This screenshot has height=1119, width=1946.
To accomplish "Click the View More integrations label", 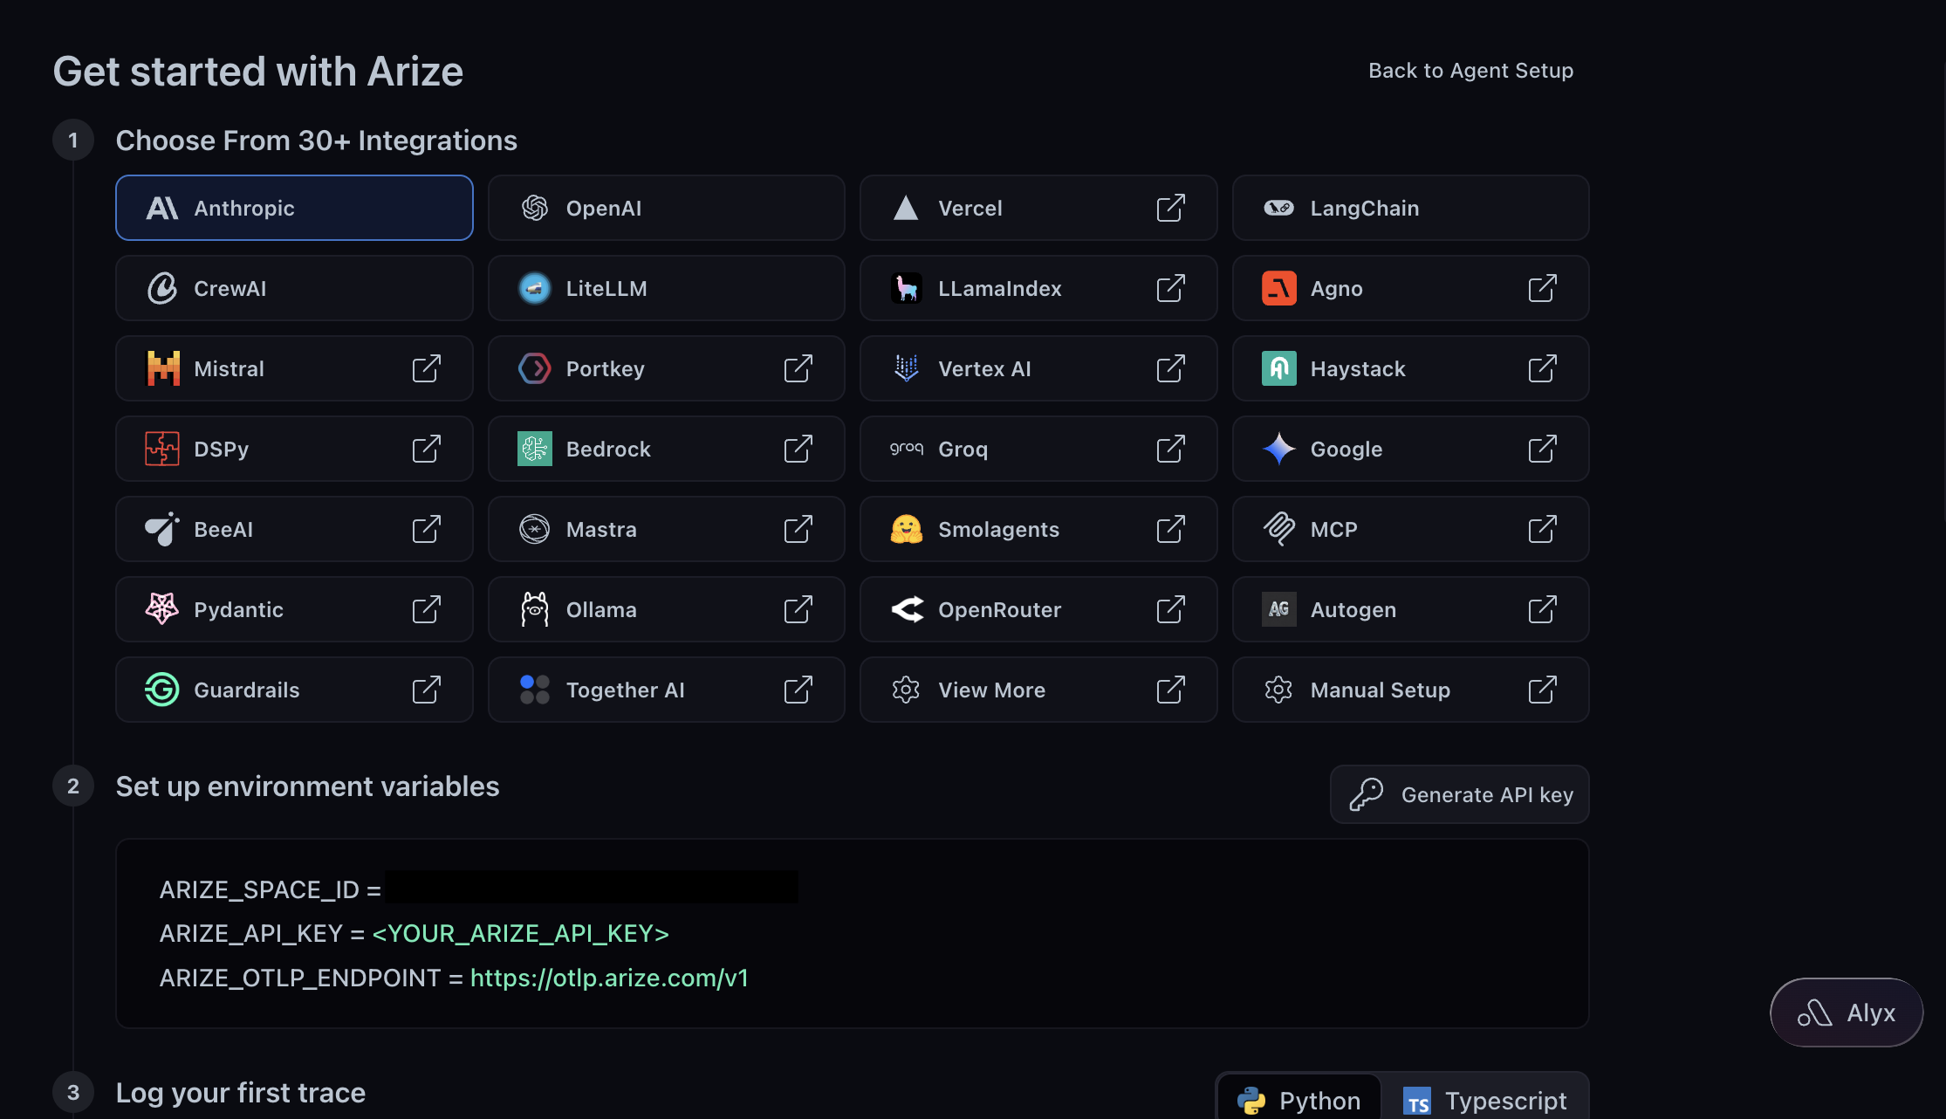I will [x=991, y=690].
